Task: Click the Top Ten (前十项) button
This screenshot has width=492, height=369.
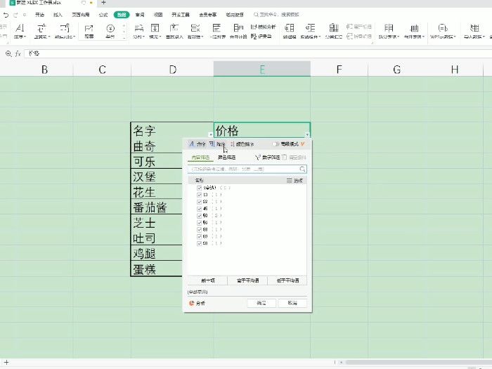Action: coord(207,280)
